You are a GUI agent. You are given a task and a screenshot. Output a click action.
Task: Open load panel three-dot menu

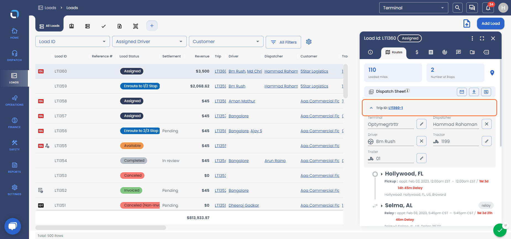point(472,38)
